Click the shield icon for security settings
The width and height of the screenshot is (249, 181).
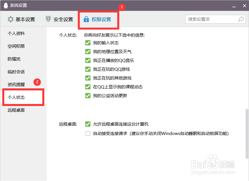pos(48,19)
